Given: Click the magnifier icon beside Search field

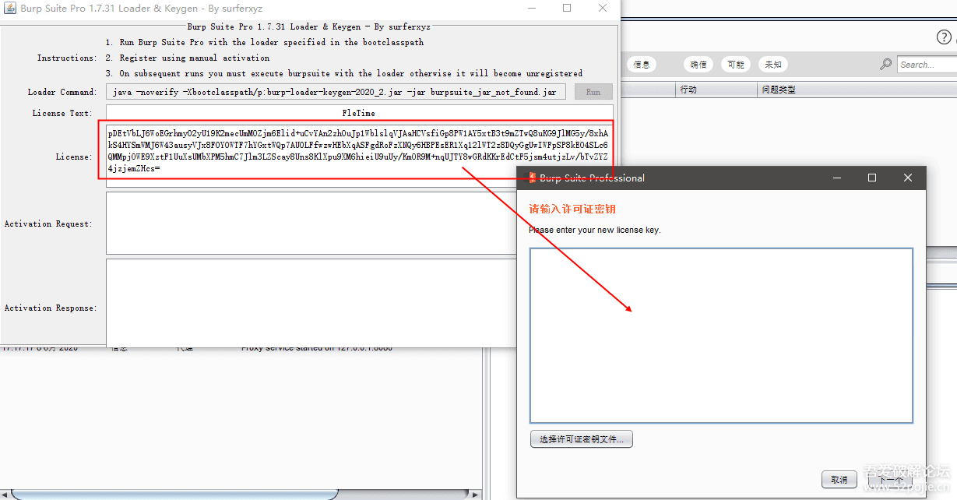Looking at the screenshot, I should (886, 65).
